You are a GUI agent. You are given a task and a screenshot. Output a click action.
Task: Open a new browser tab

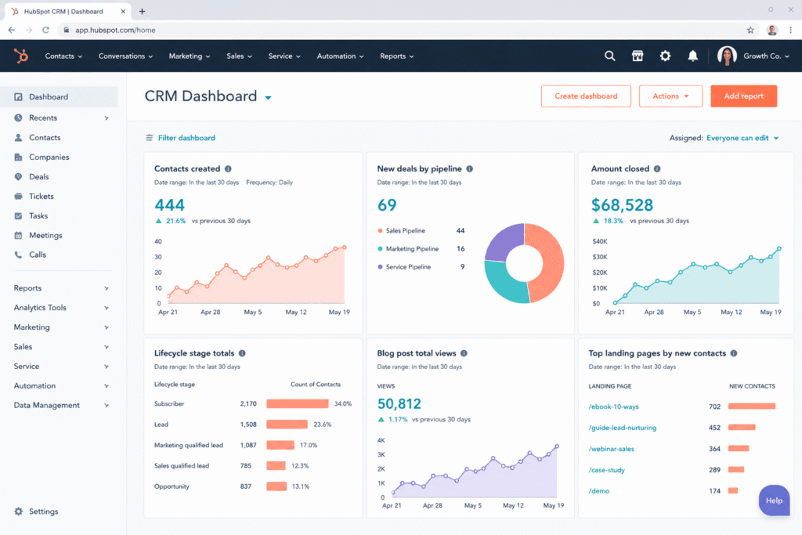[143, 11]
